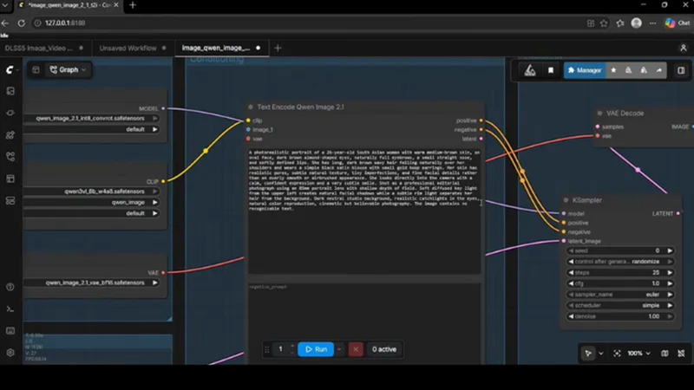Click the help question mark icon
This screenshot has width=694, height=390.
coord(10,287)
